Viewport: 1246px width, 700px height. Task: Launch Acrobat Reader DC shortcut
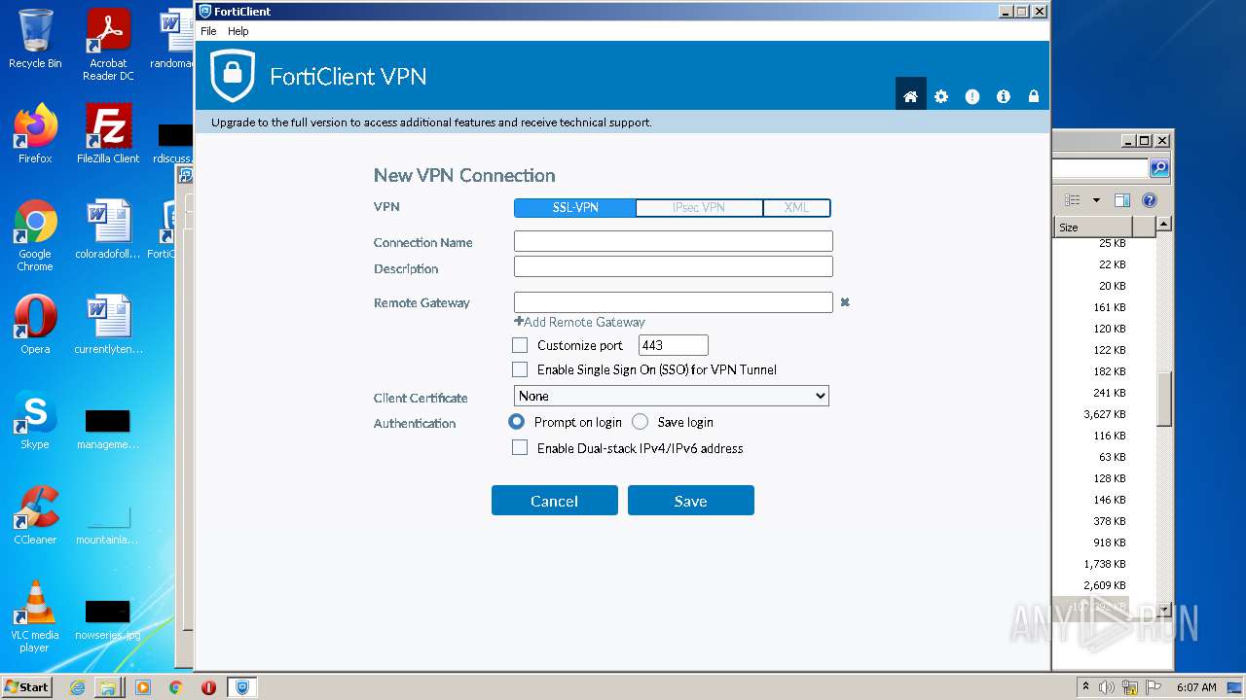(108, 45)
